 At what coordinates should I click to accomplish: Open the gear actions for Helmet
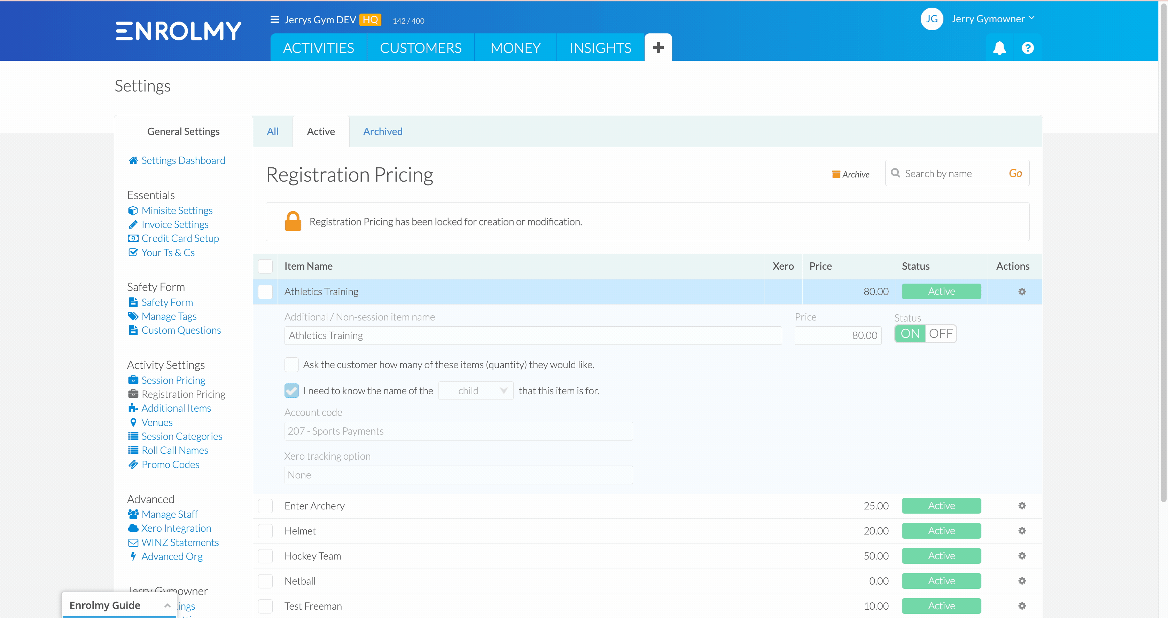click(1022, 531)
